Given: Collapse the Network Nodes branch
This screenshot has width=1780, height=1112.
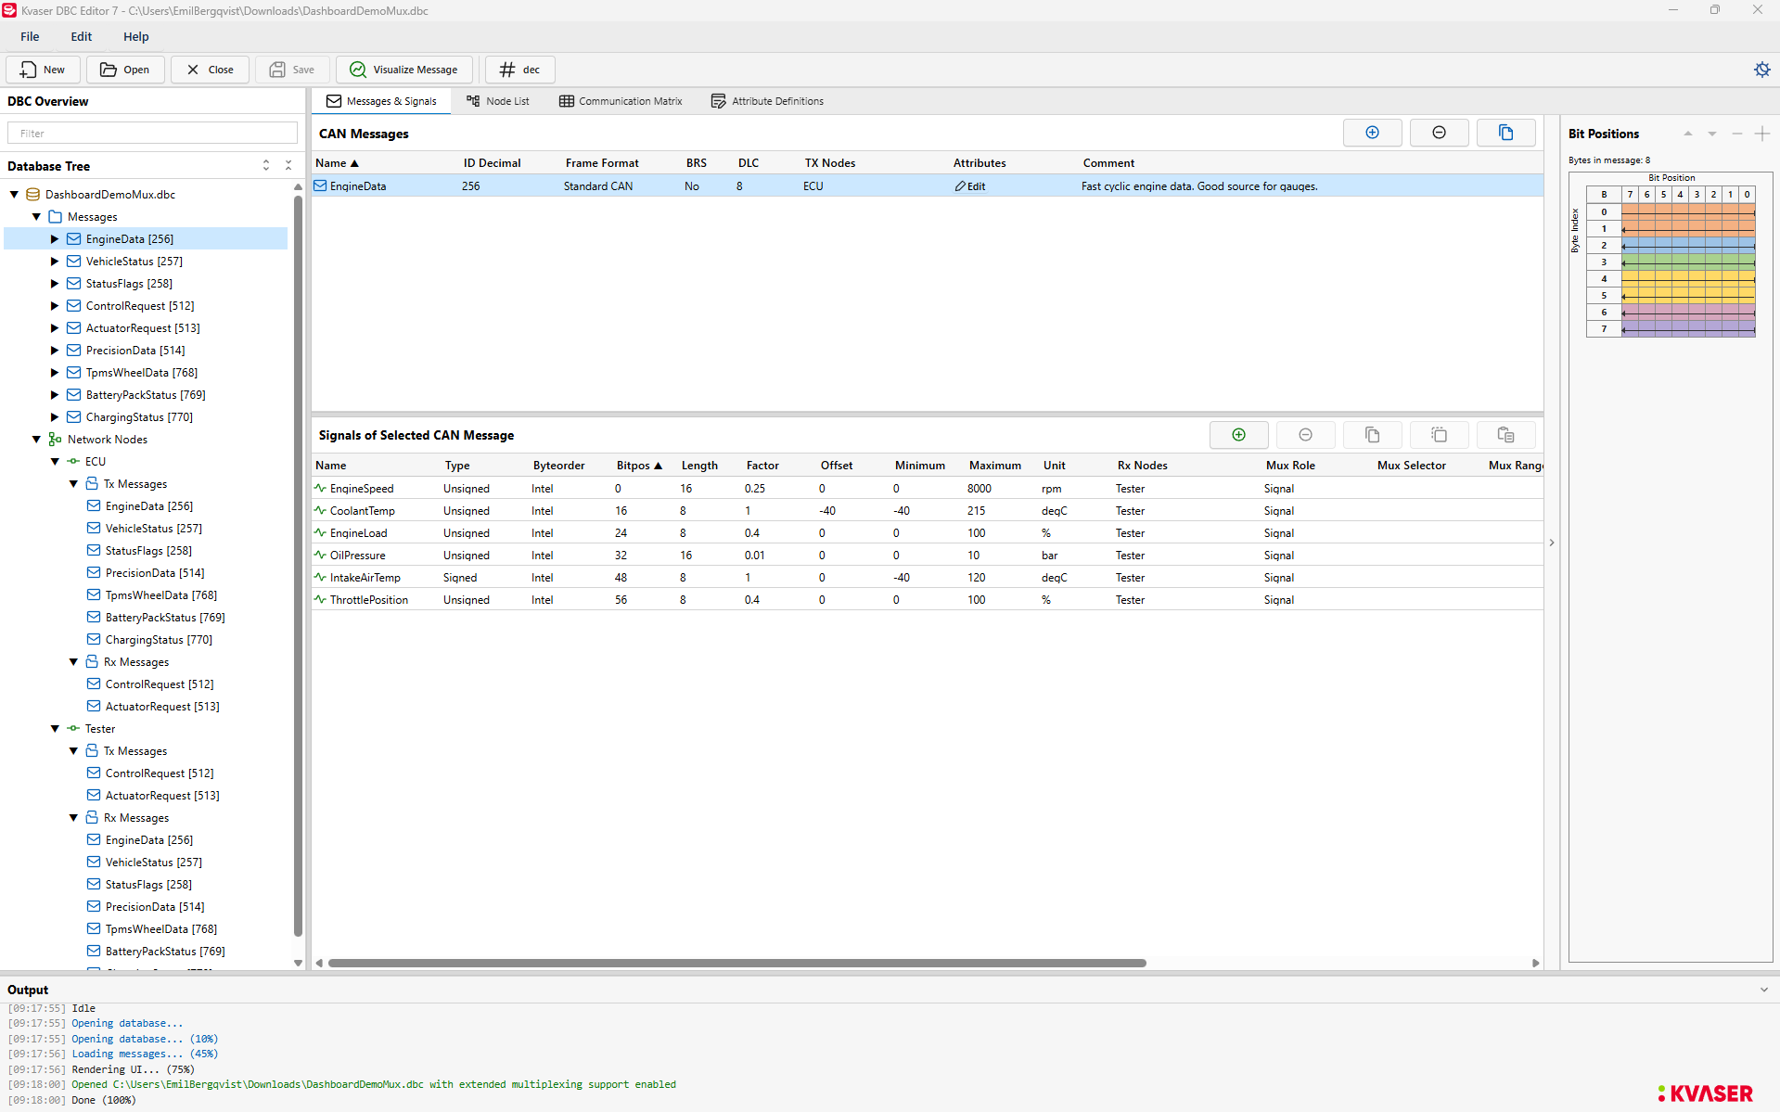Looking at the screenshot, I should (36, 440).
